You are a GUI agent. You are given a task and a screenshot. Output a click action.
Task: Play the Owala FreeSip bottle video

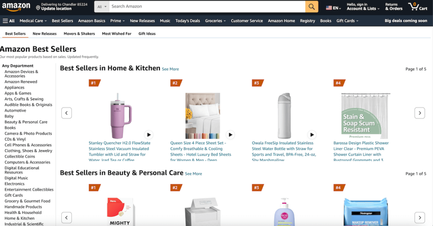pos(312,135)
